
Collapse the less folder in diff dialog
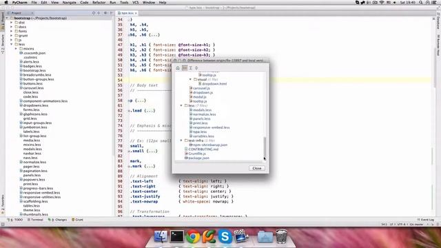(181, 105)
